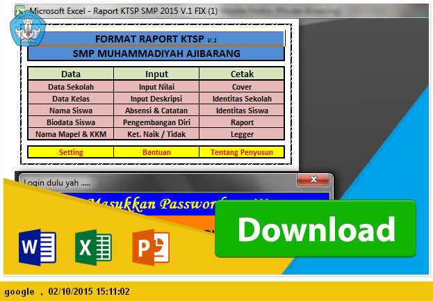Open Nama Mapel & KKM

[71, 134]
